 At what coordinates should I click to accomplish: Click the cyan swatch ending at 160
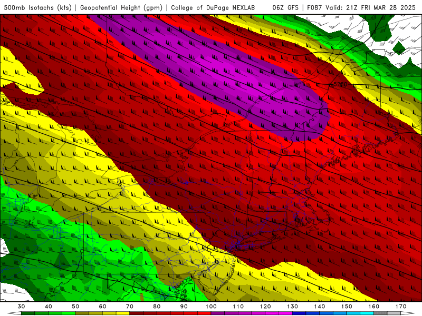[x=367, y=313]
